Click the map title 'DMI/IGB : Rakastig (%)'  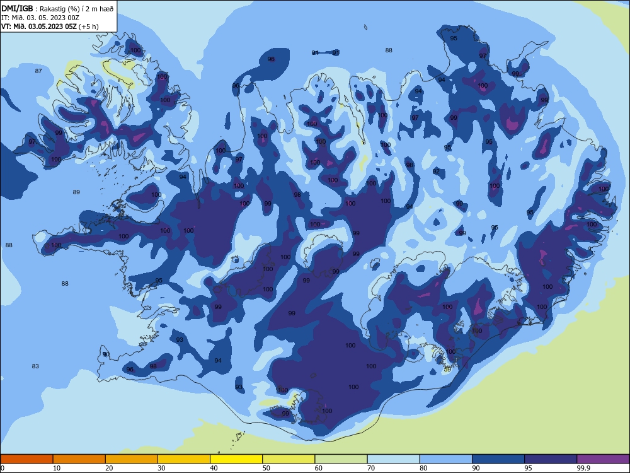pyautogui.click(x=42, y=8)
